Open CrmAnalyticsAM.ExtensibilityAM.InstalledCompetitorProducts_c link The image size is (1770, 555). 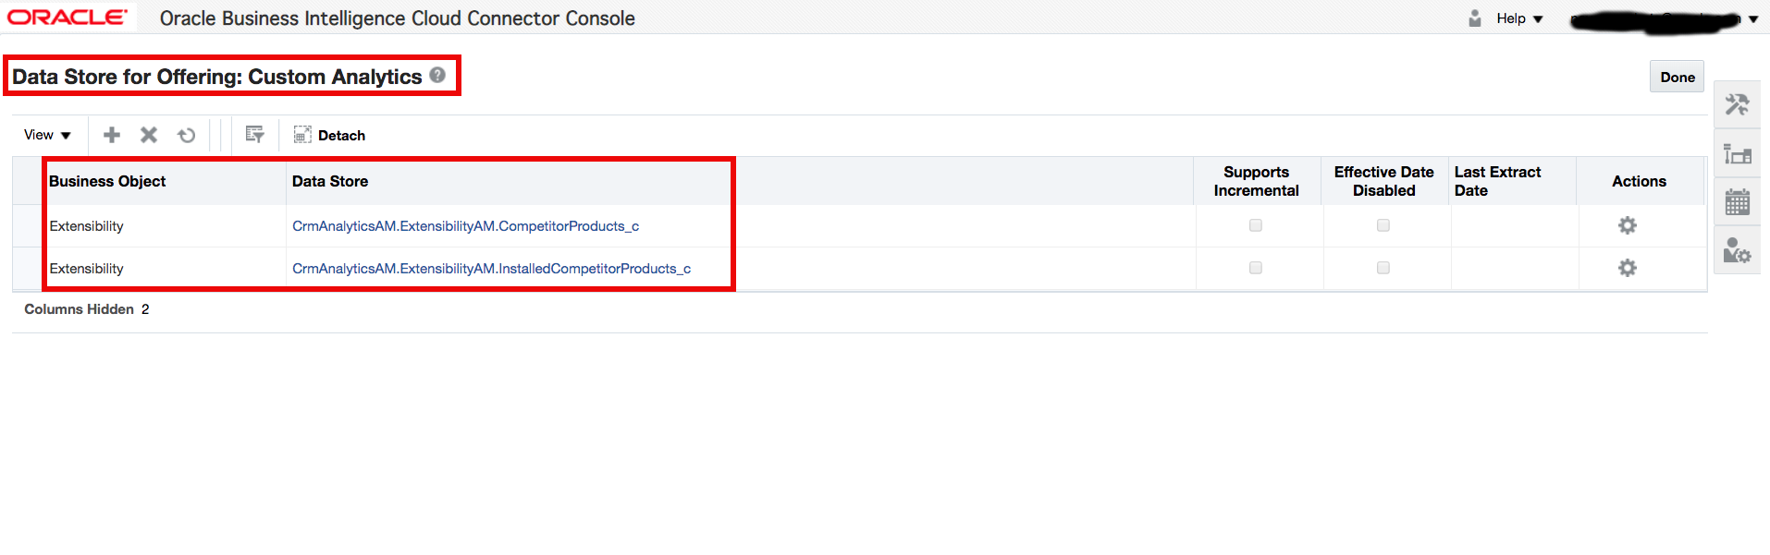pos(491,269)
